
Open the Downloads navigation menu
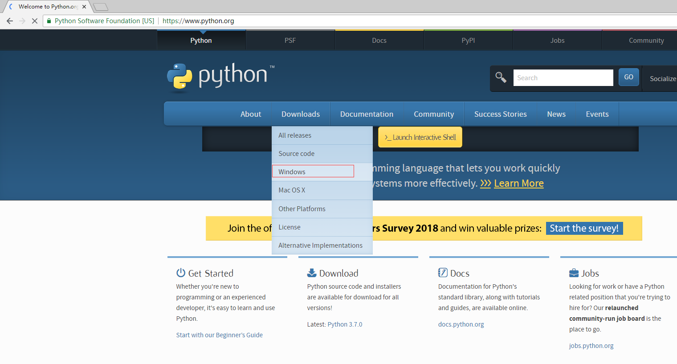click(301, 114)
